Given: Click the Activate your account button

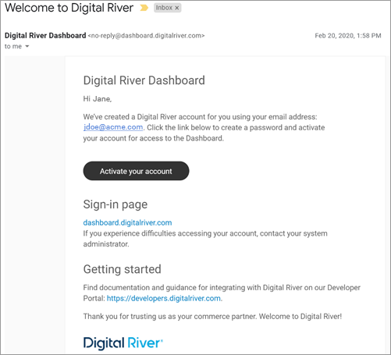Looking at the screenshot, I should coord(136,171).
